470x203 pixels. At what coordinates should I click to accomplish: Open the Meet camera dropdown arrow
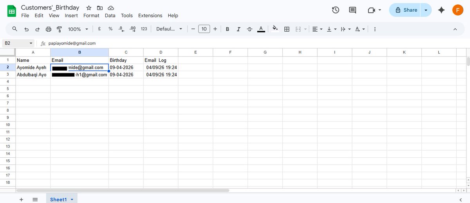coord(380,10)
